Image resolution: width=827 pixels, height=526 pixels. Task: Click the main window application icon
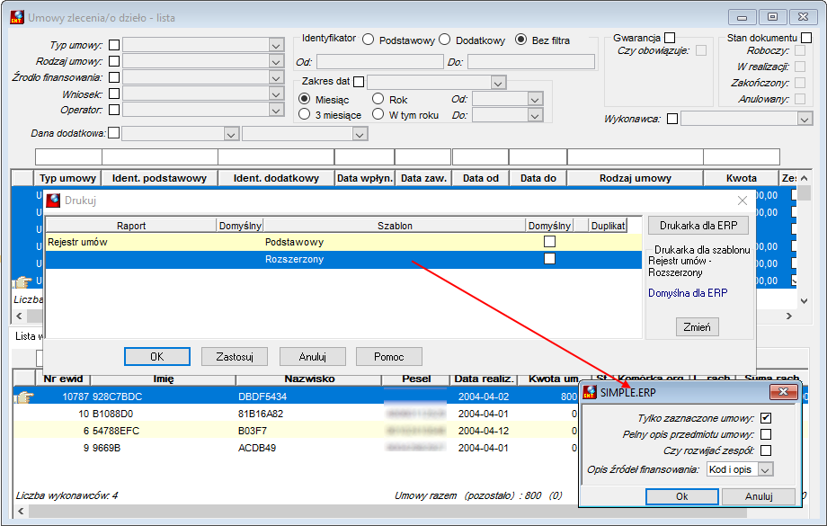pos(17,17)
